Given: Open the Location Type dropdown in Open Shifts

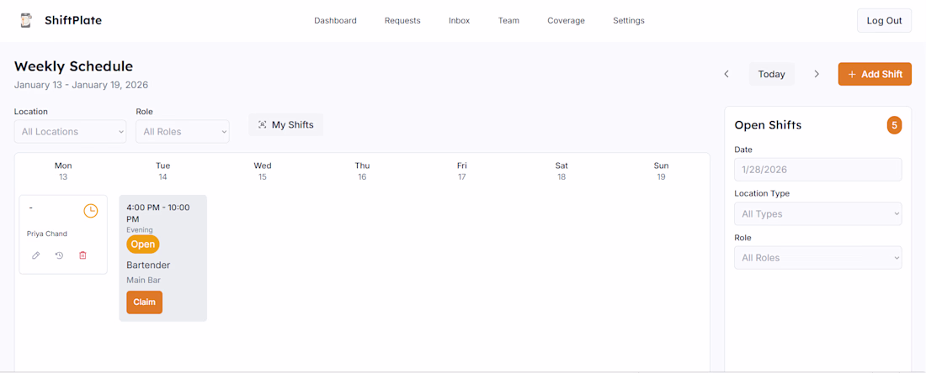Looking at the screenshot, I should [817, 214].
